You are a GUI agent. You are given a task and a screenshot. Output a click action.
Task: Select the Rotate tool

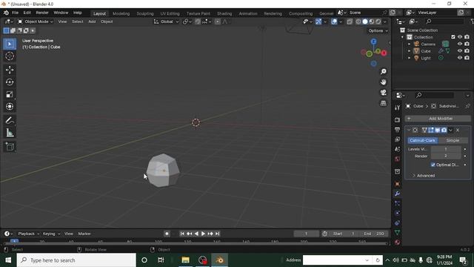[10, 82]
